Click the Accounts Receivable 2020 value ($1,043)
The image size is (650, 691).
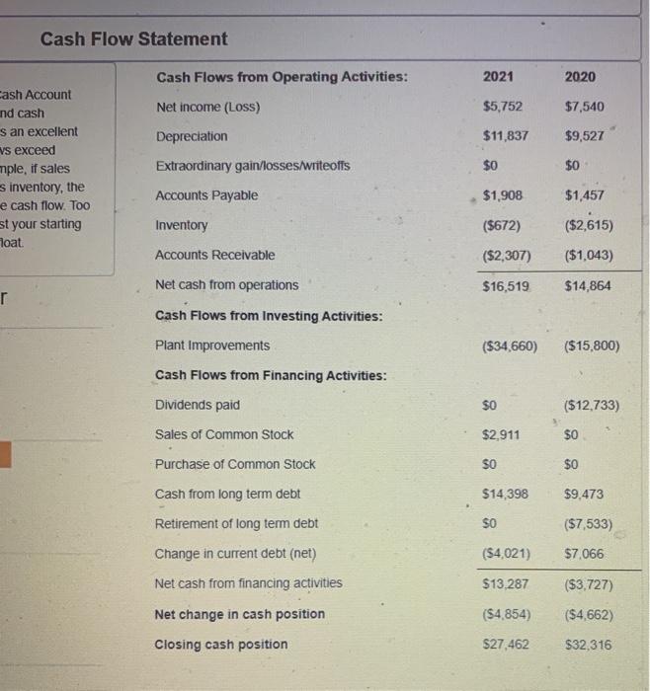(x=587, y=255)
